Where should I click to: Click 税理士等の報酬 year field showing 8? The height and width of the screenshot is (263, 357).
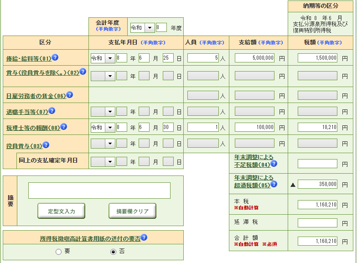(x=122, y=127)
